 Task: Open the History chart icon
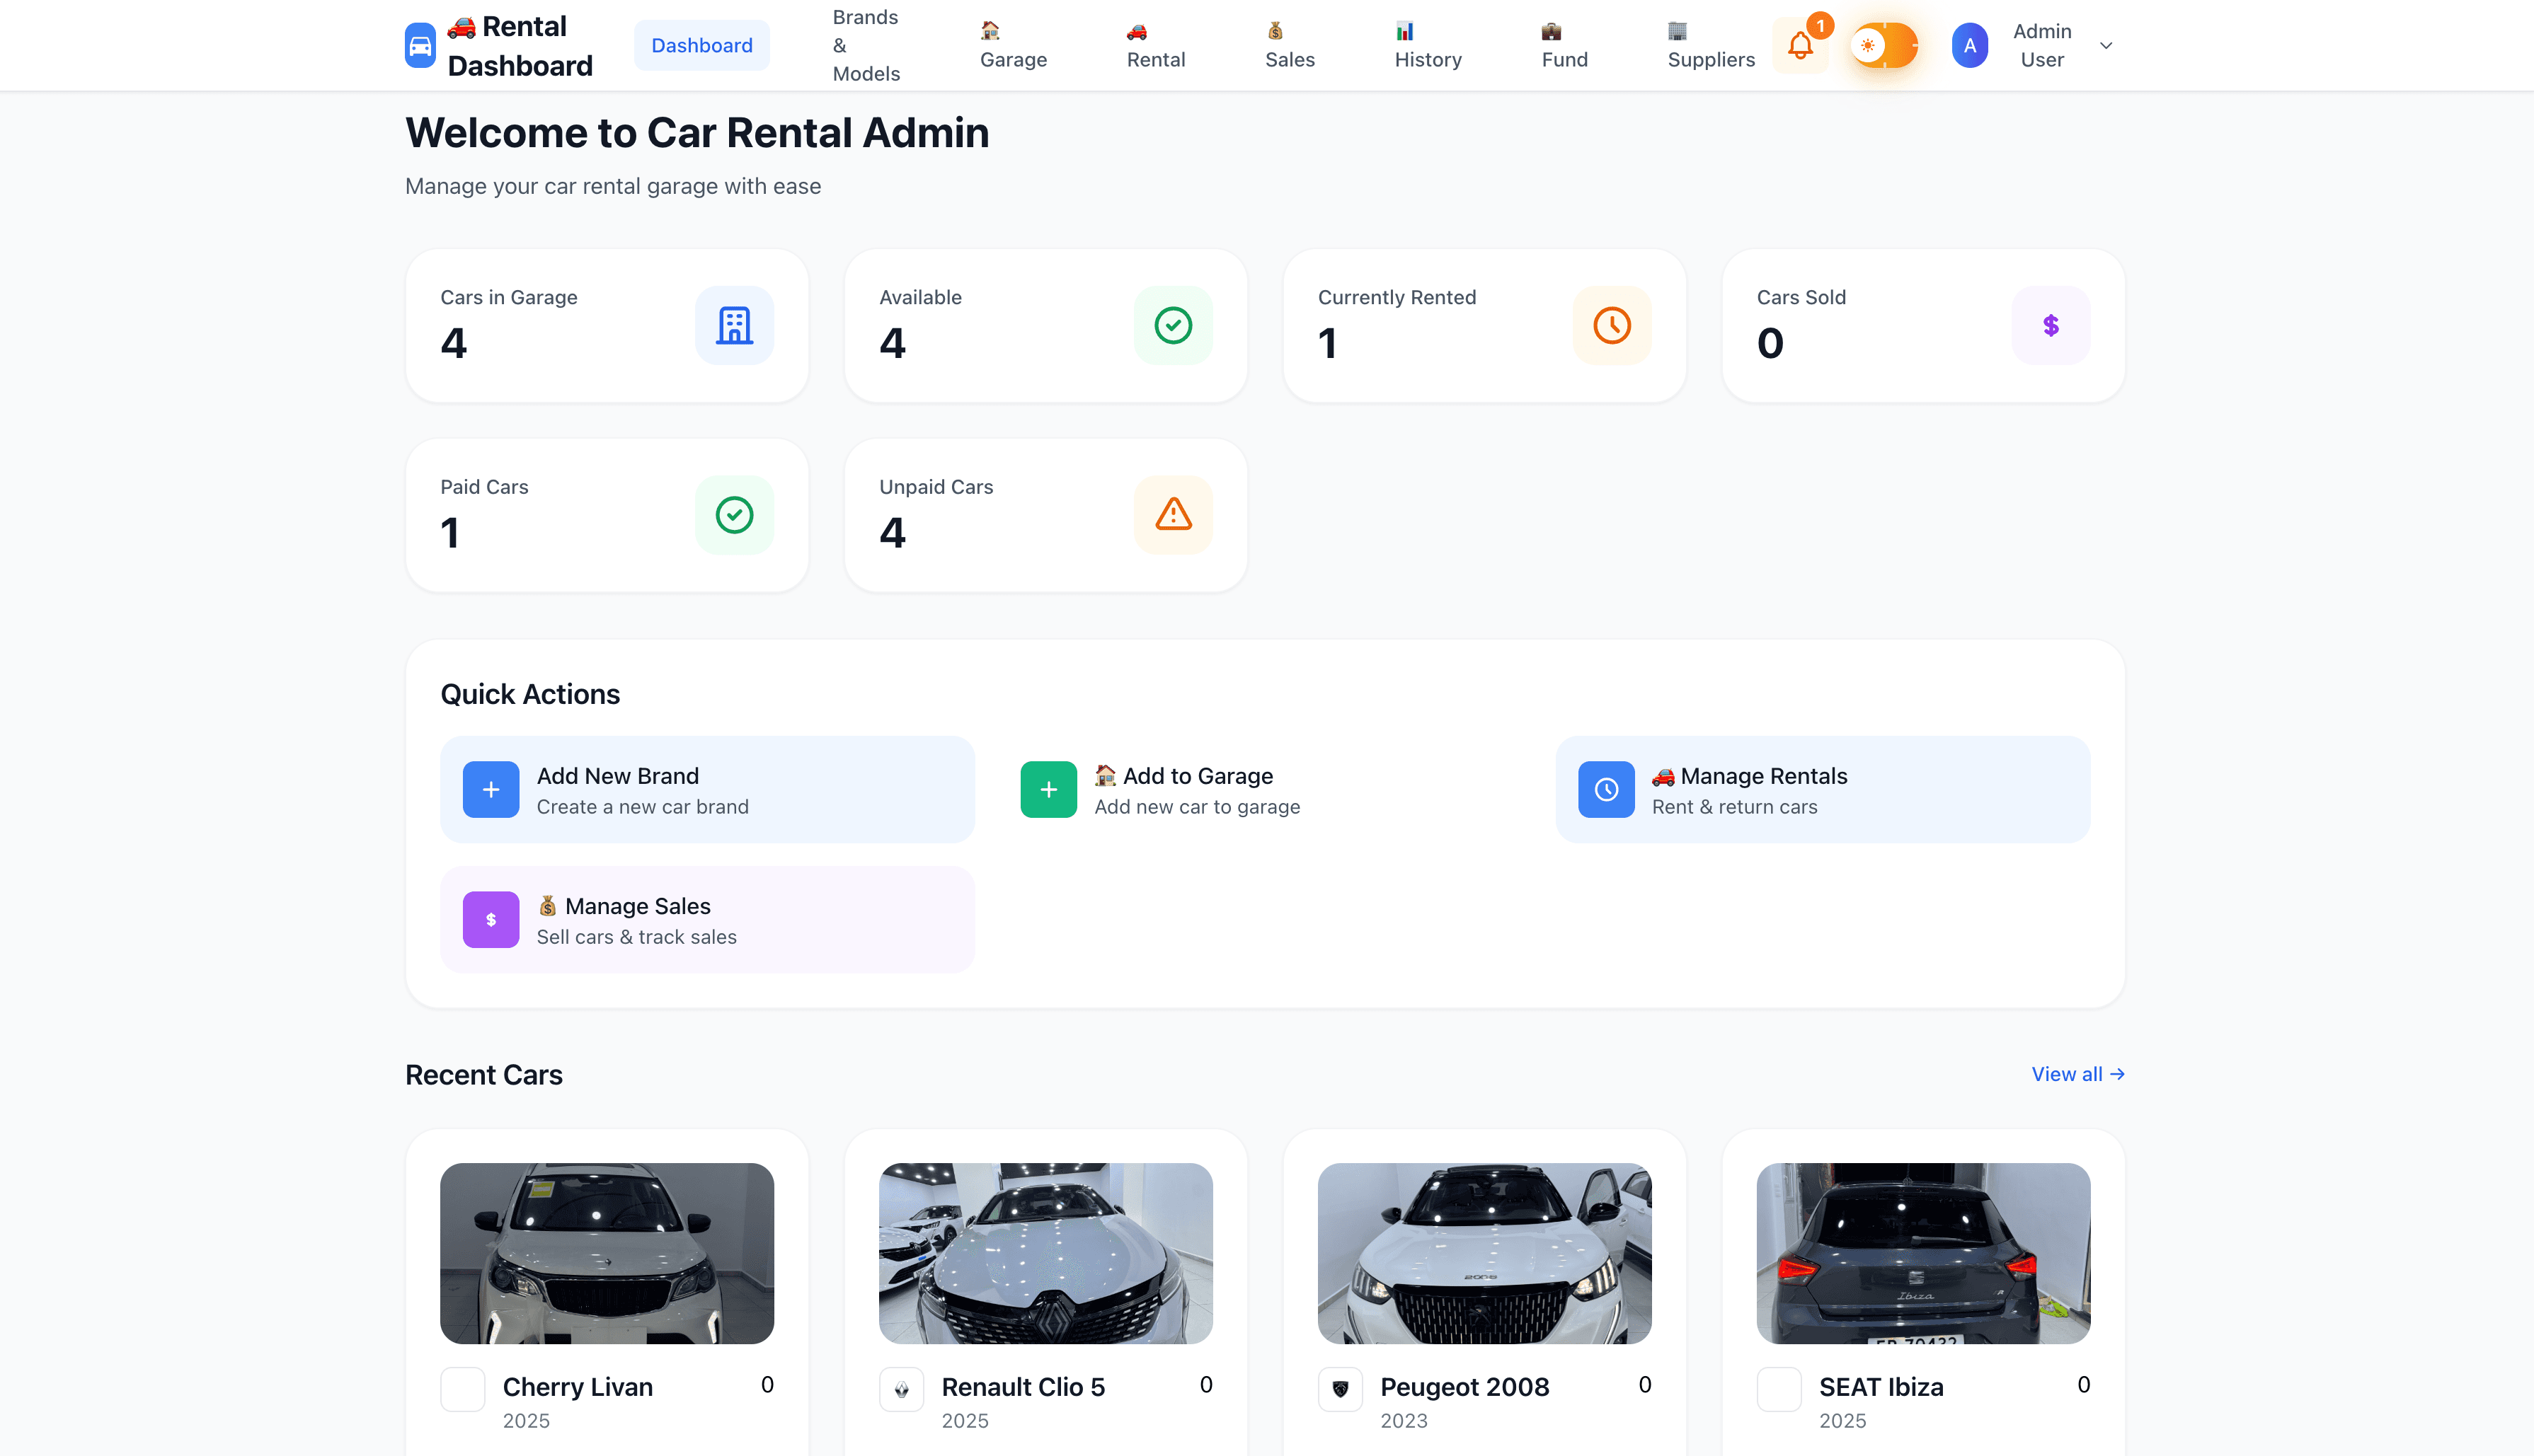[1404, 31]
